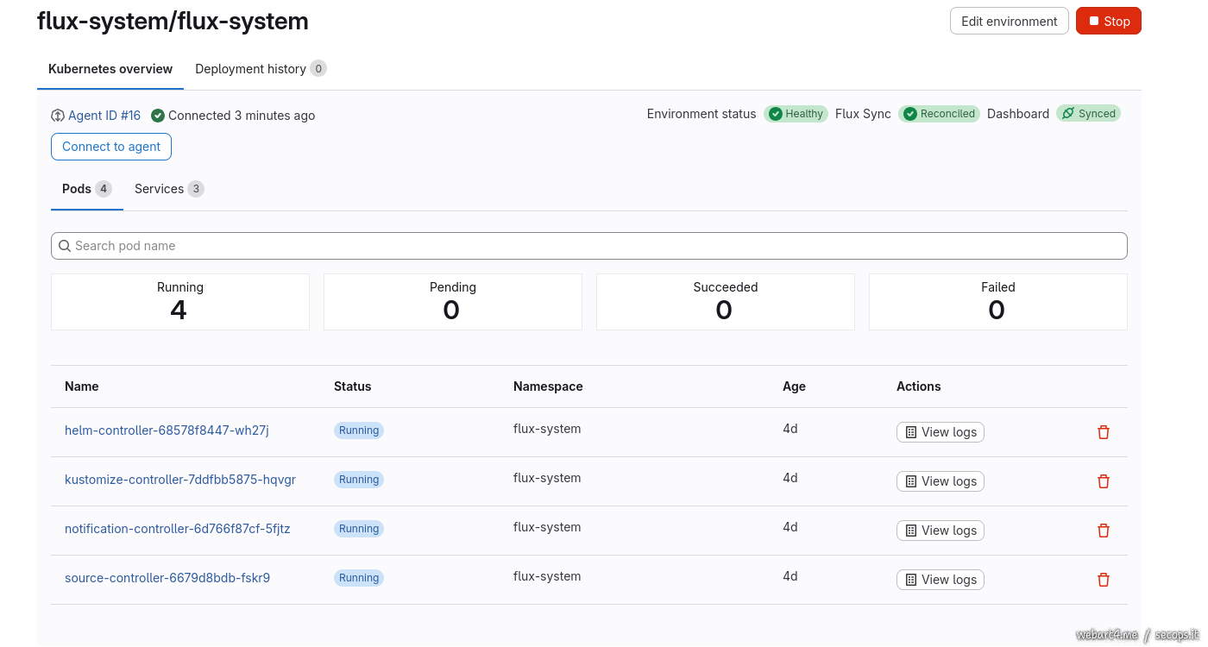Click the green Connected status check icon
This screenshot has height=647, width=1208.
point(158,116)
